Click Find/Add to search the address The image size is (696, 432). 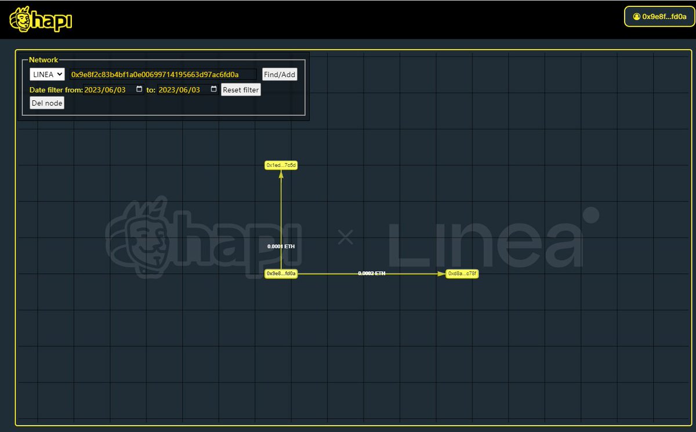click(280, 74)
